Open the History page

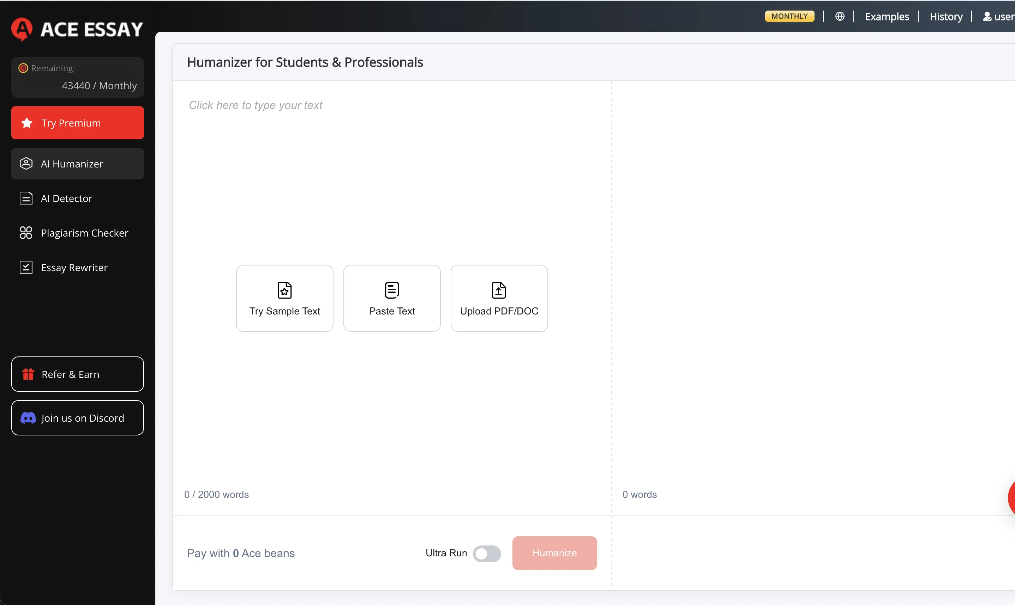(946, 16)
